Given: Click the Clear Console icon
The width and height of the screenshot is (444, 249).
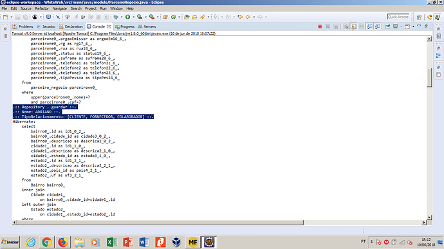Looking at the screenshot, I should pyautogui.click(x=346, y=26).
